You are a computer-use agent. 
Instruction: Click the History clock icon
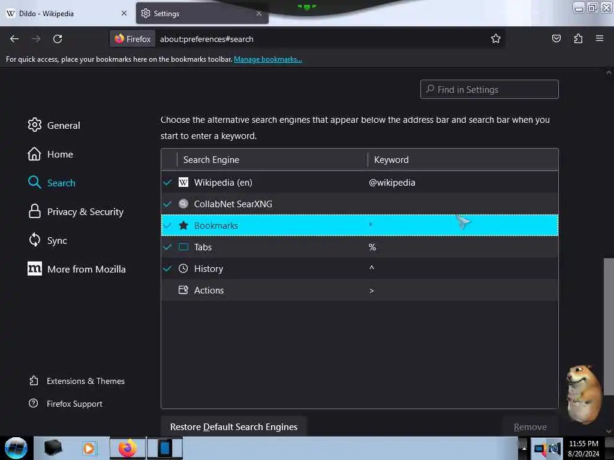(183, 268)
